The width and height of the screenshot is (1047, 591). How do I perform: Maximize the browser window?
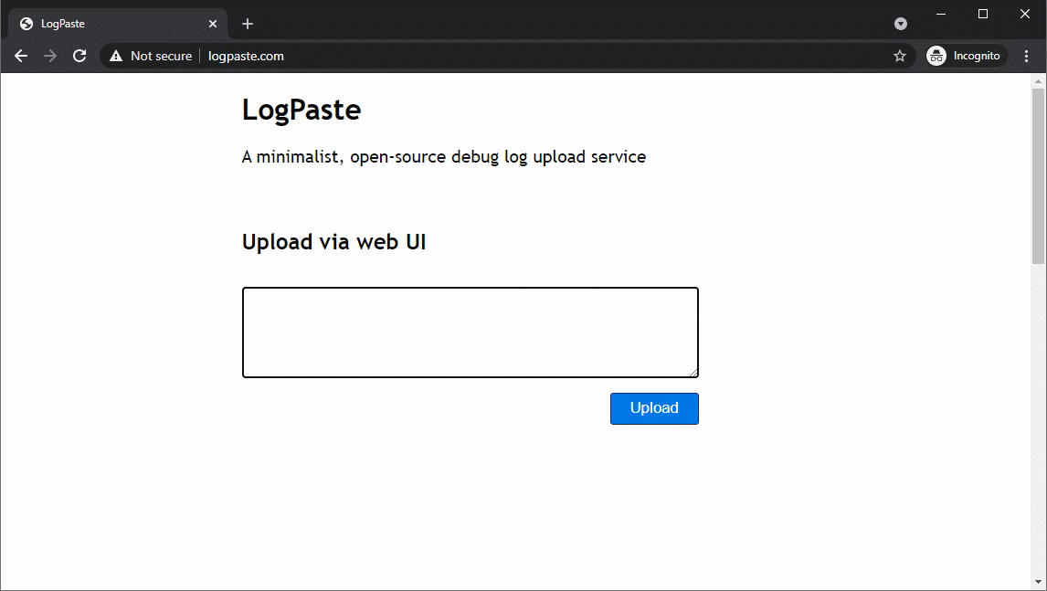tap(983, 14)
